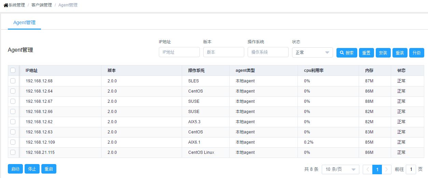Tick the 192.168.21.115 row checkbox

coord(13,152)
